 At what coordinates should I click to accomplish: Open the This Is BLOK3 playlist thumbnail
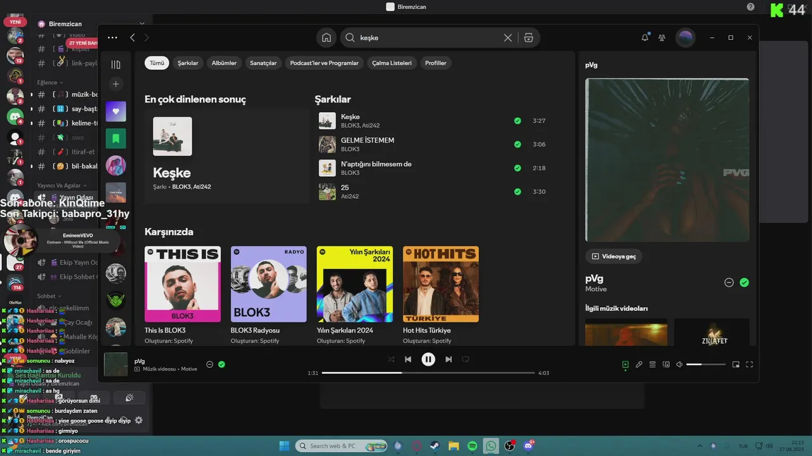tap(183, 284)
